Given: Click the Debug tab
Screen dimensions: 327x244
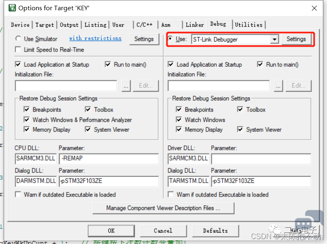Looking at the screenshot, I should tap(219, 24).
